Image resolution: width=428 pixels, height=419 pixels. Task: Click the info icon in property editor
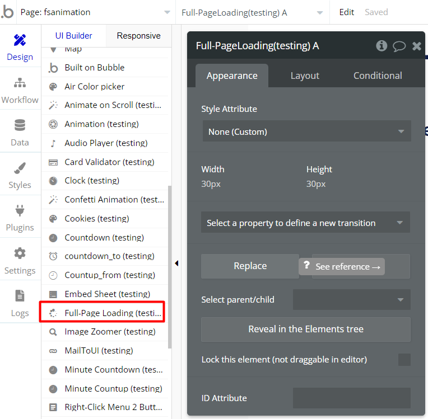tap(382, 46)
